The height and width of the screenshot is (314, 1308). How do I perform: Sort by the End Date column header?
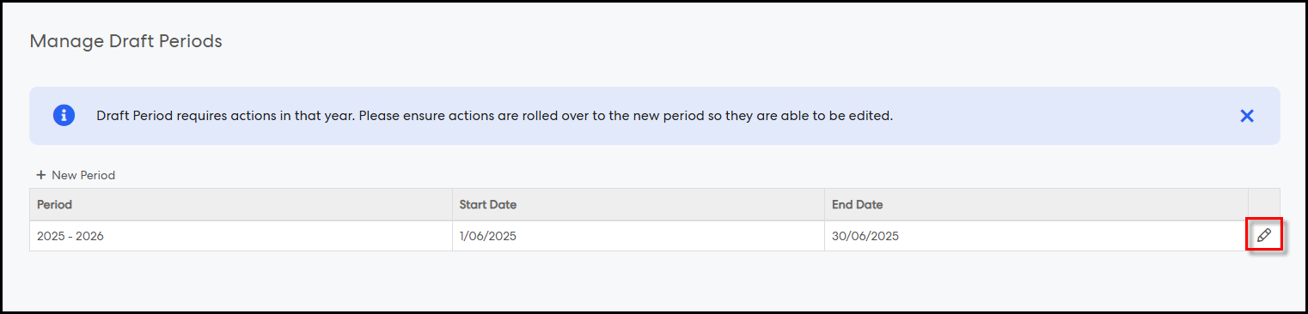tap(1036, 204)
